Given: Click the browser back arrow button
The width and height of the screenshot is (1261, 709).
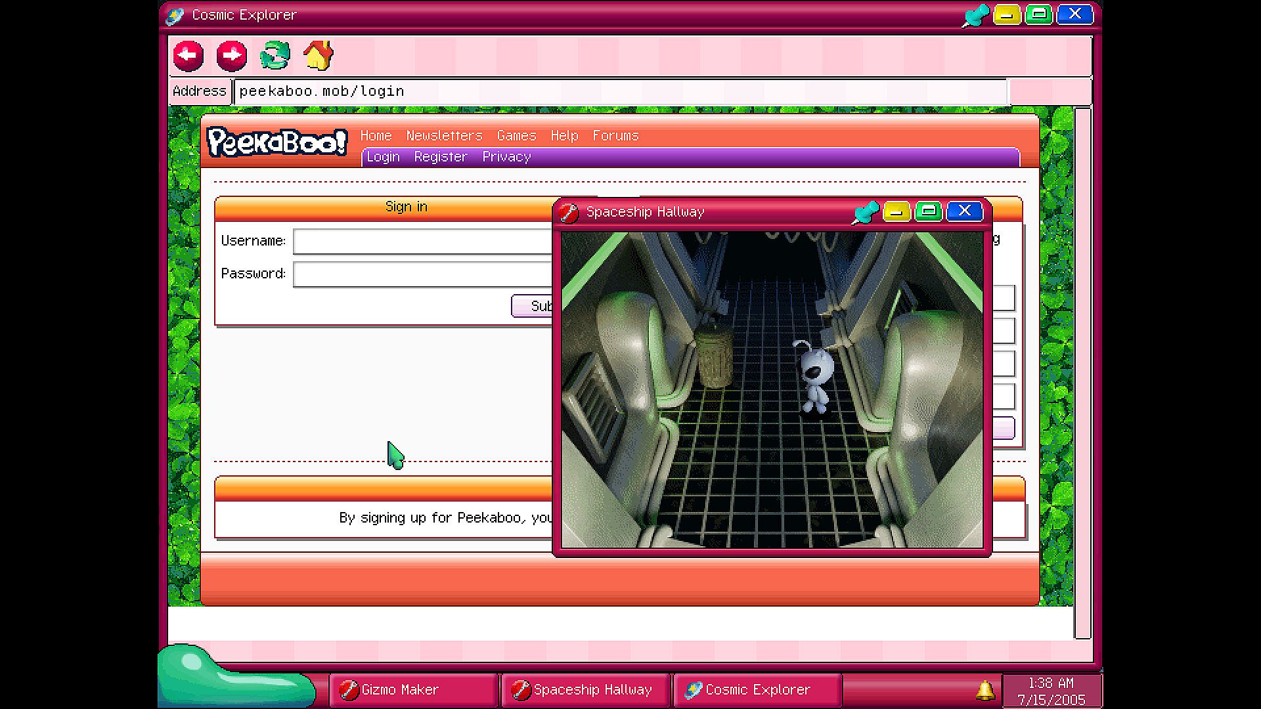Looking at the screenshot, I should (x=188, y=55).
